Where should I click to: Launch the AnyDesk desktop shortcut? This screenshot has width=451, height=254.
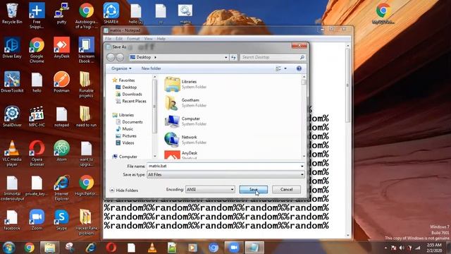[x=61, y=48]
